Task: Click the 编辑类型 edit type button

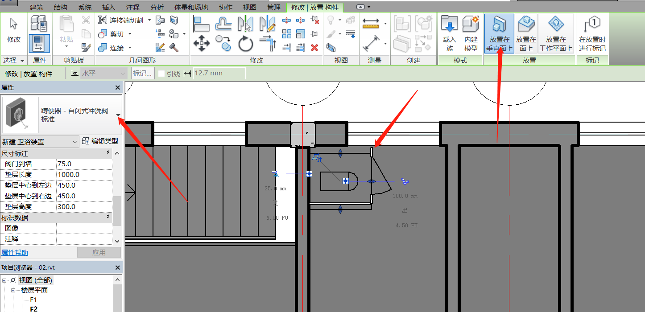Action: coord(100,141)
